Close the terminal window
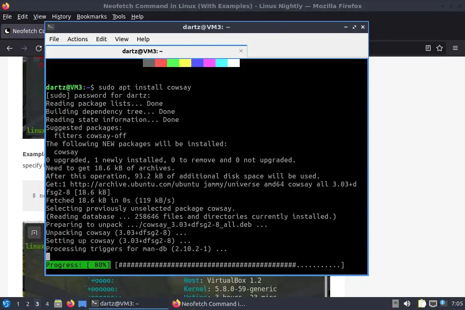The height and width of the screenshot is (310, 465). tap(363, 27)
